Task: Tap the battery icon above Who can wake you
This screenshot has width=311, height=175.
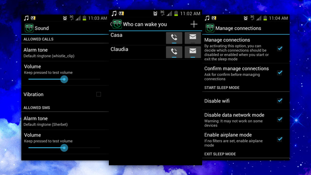Action: coord(176,14)
